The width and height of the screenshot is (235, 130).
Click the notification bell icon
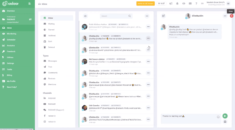click(x=177, y=4)
